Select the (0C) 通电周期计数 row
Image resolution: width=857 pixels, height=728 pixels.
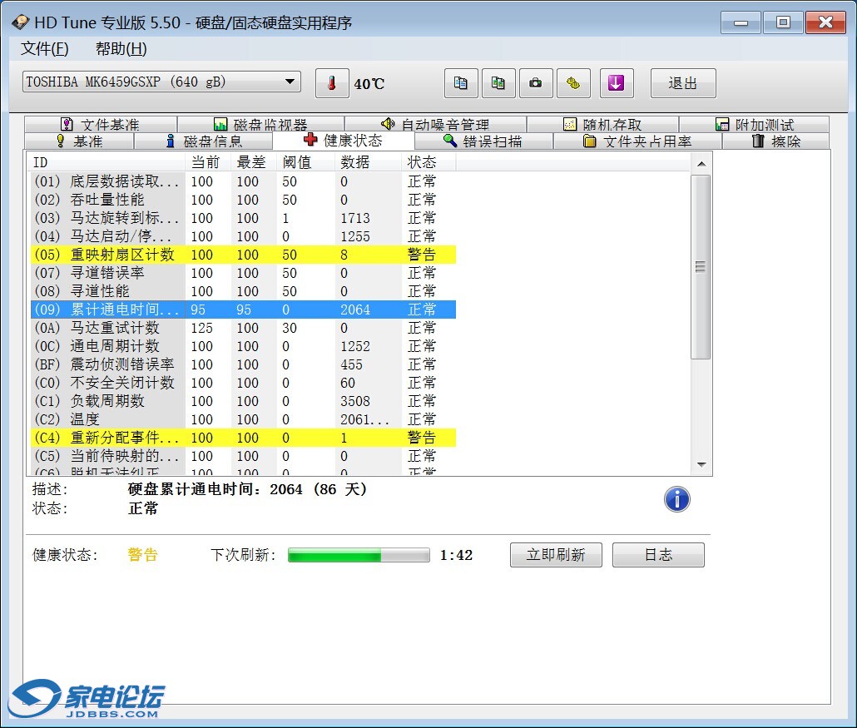pos(243,346)
